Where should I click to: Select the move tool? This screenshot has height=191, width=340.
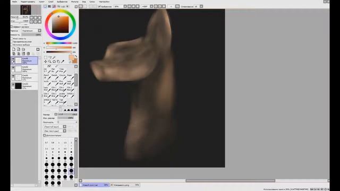point(46,62)
